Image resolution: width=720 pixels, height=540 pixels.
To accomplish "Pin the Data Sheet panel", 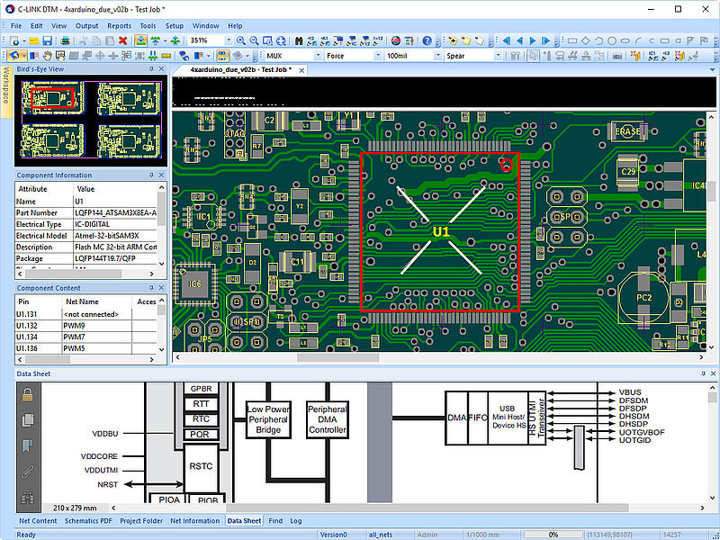I will 703,373.
